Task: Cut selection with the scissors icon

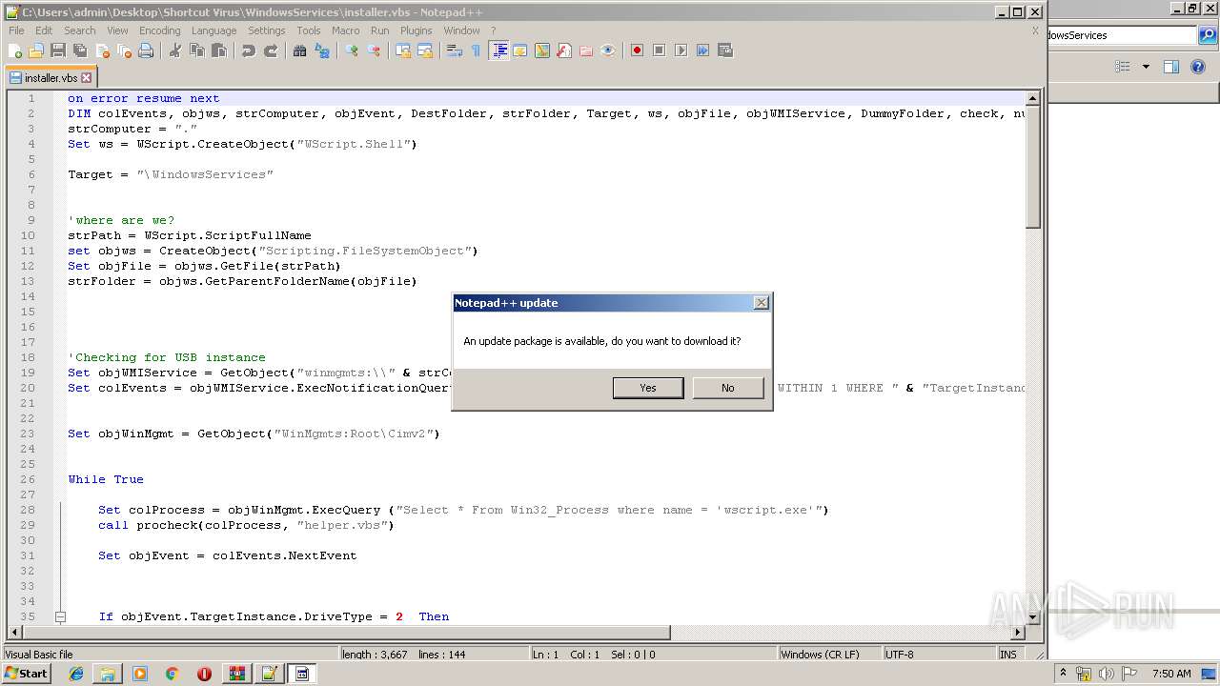Action: [x=175, y=50]
